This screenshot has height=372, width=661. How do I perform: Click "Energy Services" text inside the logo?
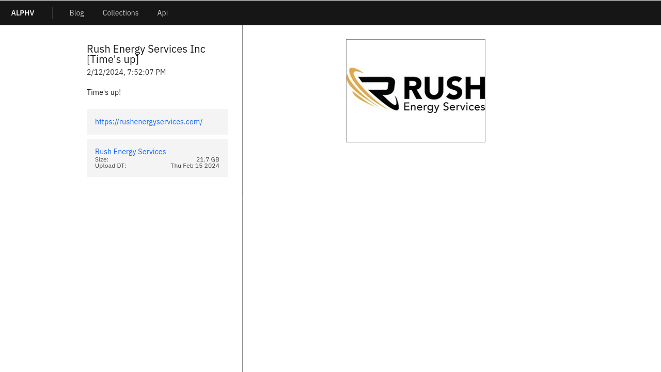pyautogui.click(x=444, y=107)
